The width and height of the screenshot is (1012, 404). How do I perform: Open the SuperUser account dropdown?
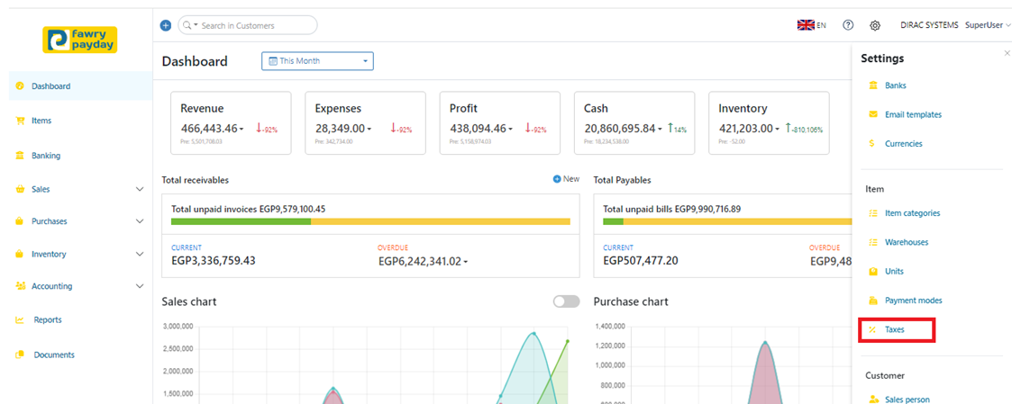[988, 25]
